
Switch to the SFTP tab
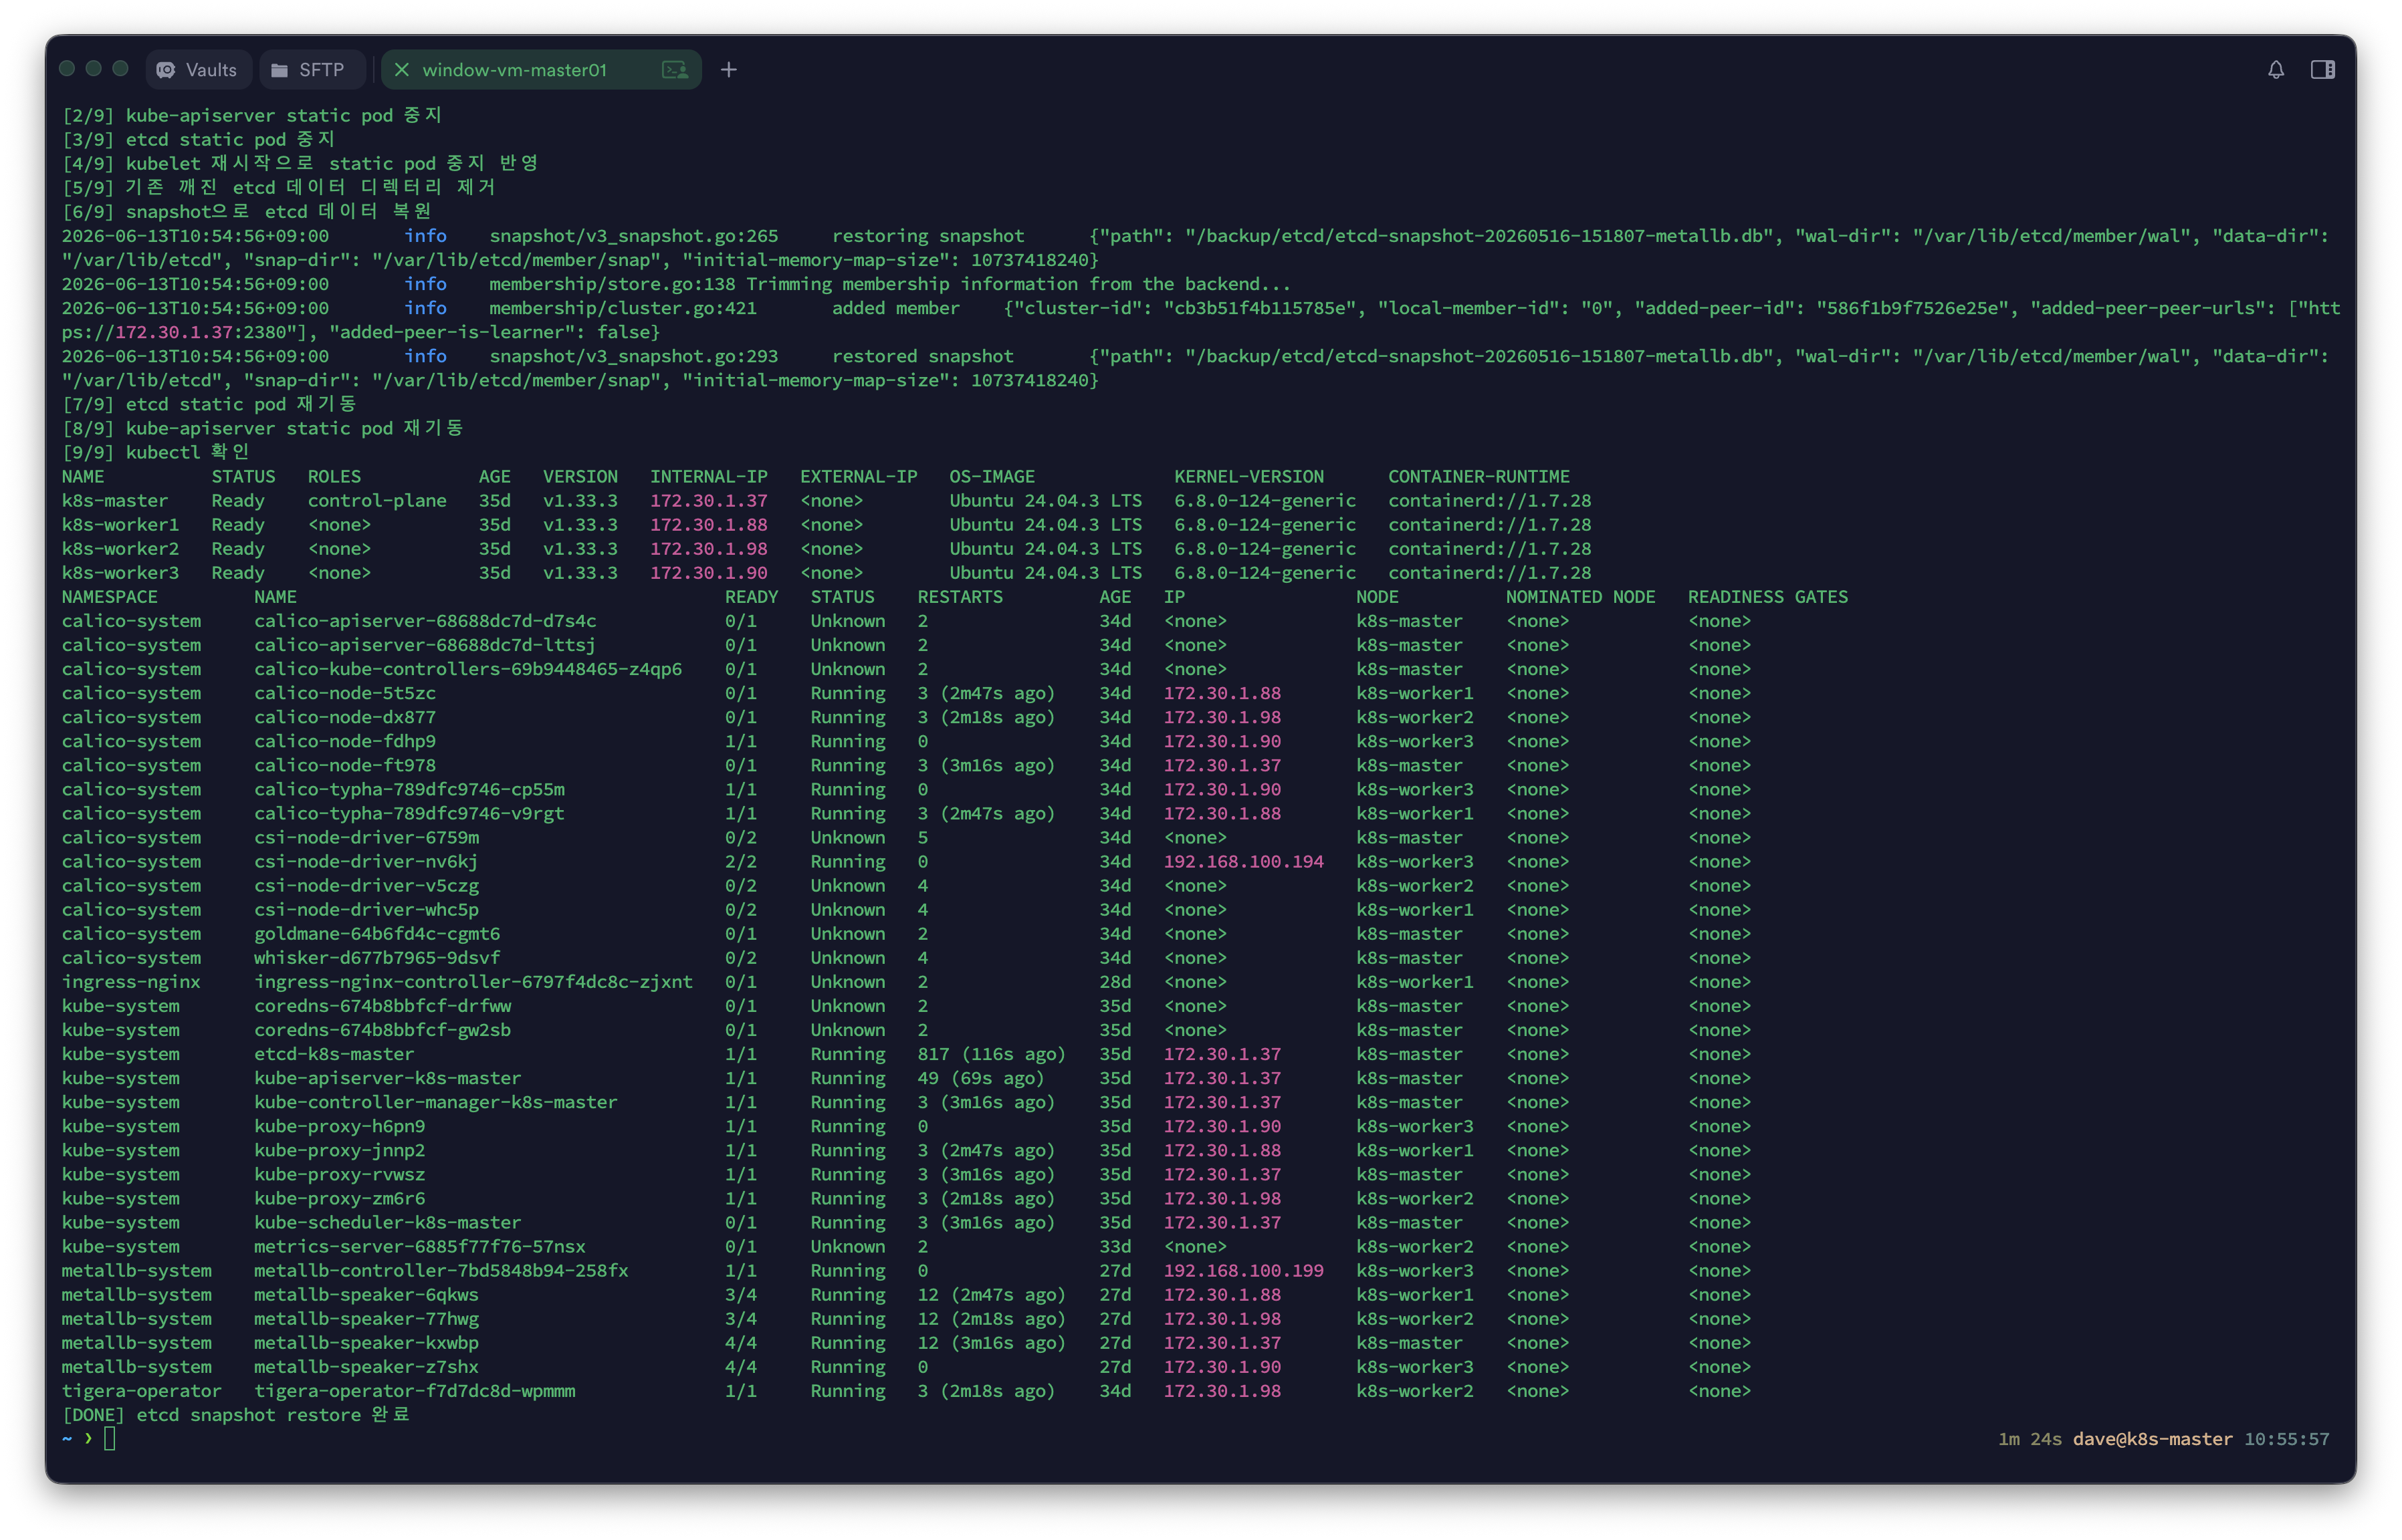click(310, 70)
